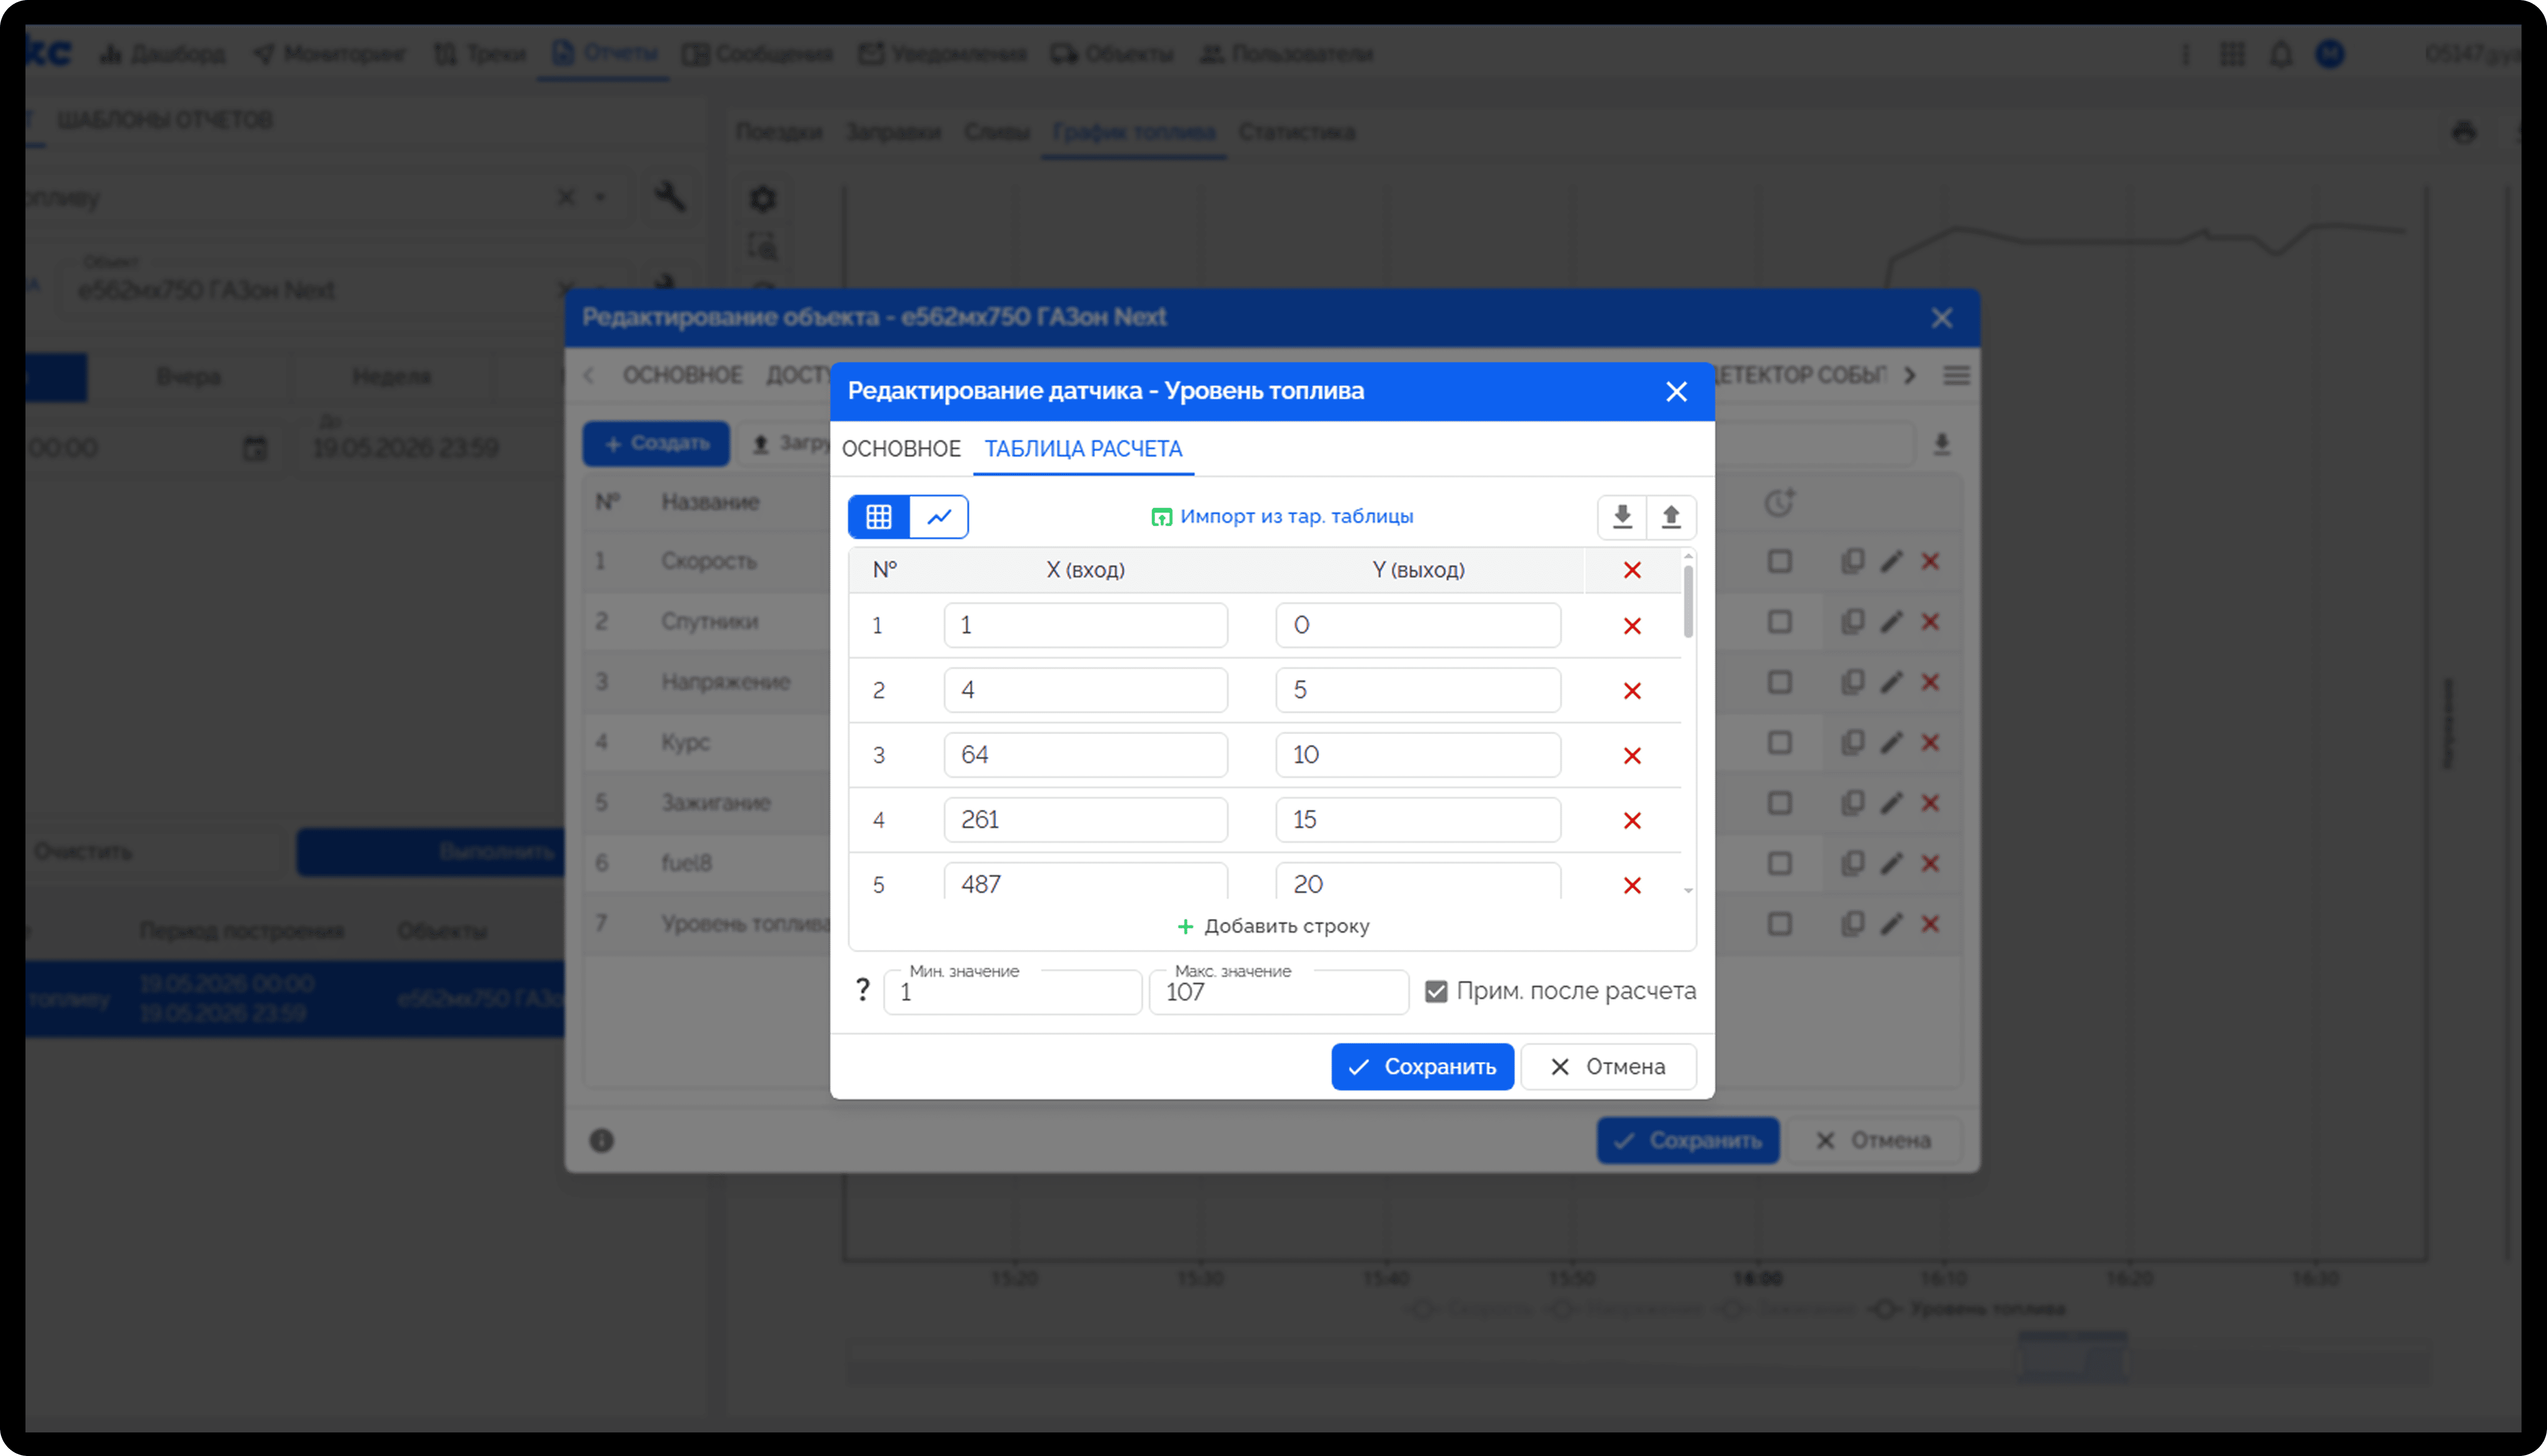Edit the Уровень топлива sensor pencil icon
Image resolution: width=2547 pixels, height=1456 pixels.
click(1890, 924)
